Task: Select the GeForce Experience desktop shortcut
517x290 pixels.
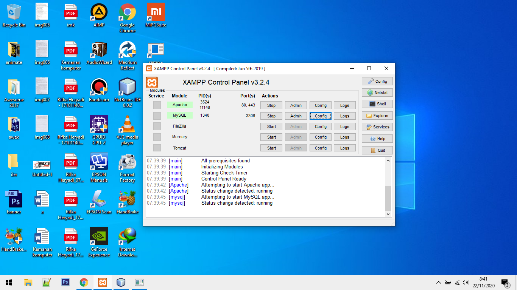Action: point(99,242)
